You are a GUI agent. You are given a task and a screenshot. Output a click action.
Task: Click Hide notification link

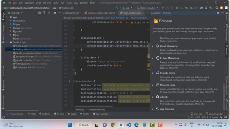pyautogui.click(x=139, y=18)
